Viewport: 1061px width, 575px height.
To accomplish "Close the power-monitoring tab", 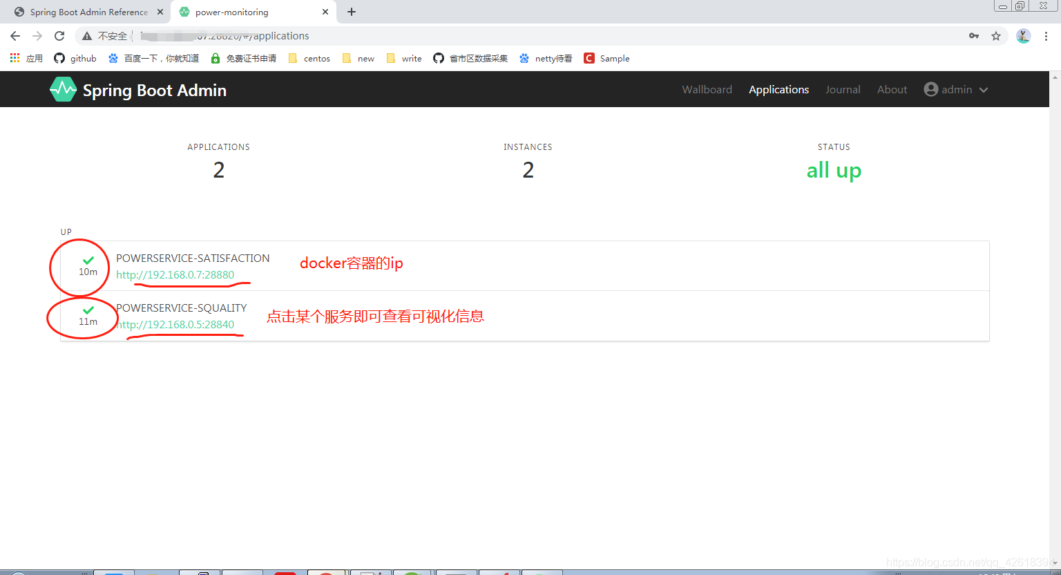I will coord(325,12).
